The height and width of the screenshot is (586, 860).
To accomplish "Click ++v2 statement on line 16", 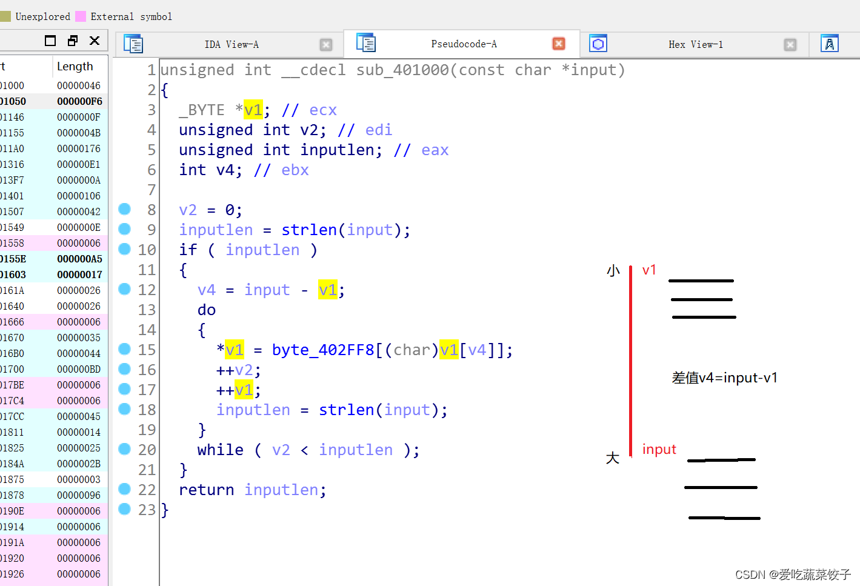I will pos(239,370).
